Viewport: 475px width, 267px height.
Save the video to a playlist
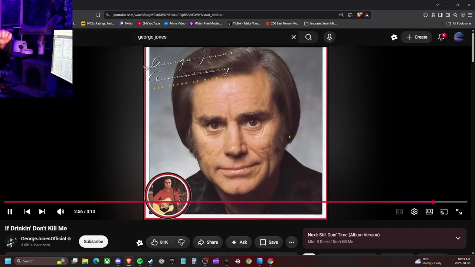269,242
